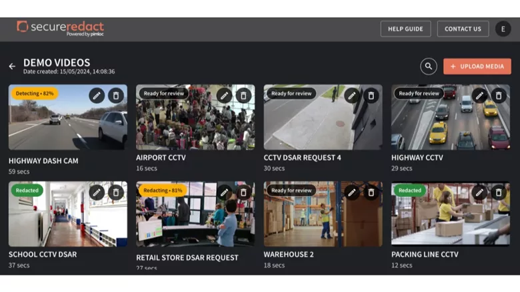
Task: Click the 18 secs duration text
Action: (x=274, y=265)
